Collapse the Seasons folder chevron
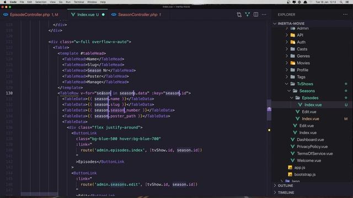Viewport: 353px width, 198px height. pyautogui.click(x=289, y=91)
